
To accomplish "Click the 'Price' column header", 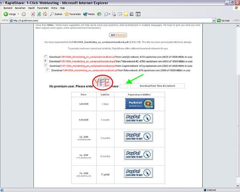I will (x=84, y=95).
